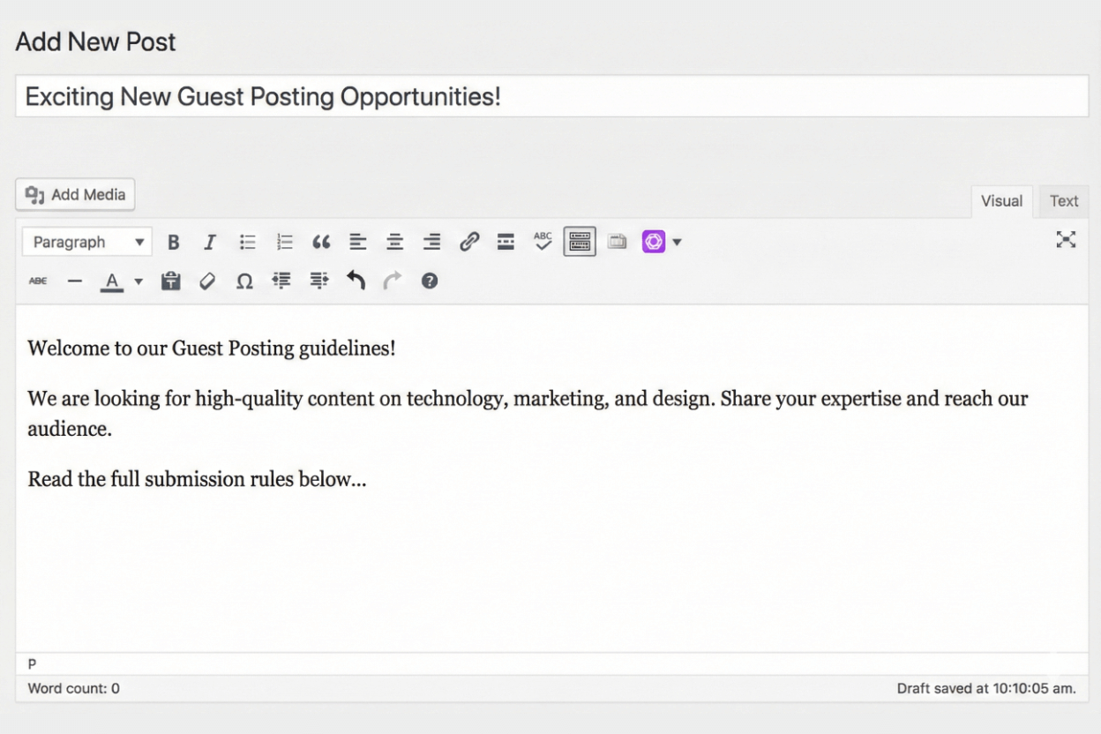The width and height of the screenshot is (1101, 734).
Task: Apply blockquote formatting
Action: tap(321, 241)
